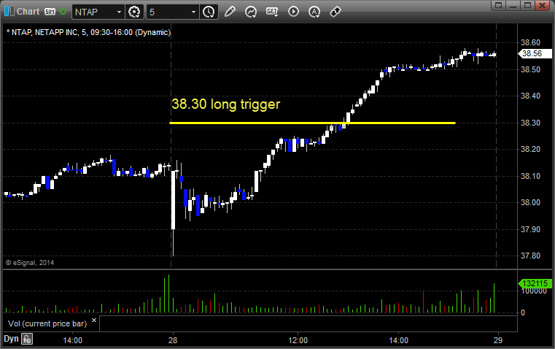The width and height of the screenshot is (555, 349).
Task: Toggle the Dyn scaling lock icon
Action: 27,339
